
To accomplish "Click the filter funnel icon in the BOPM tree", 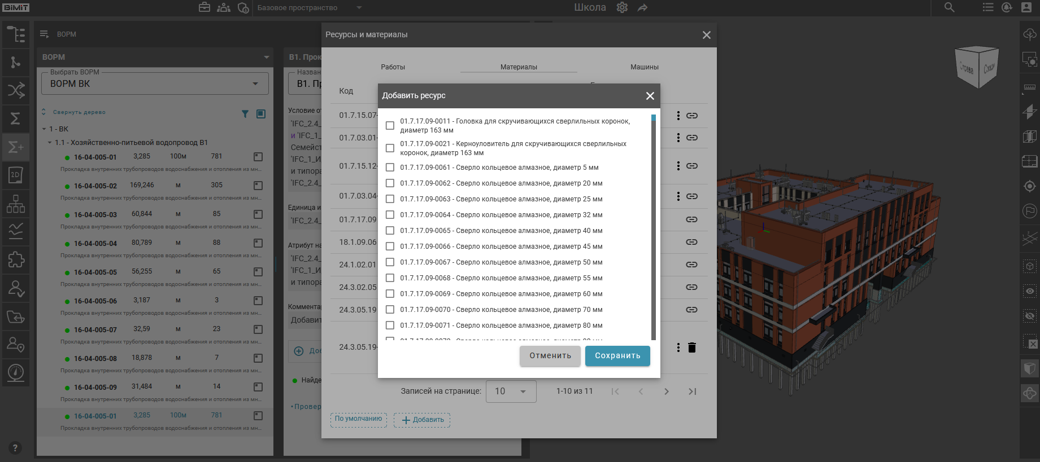I will click(x=245, y=114).
